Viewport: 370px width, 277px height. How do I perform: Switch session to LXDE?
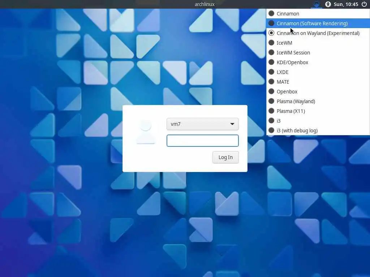click(x=318, y=72)
